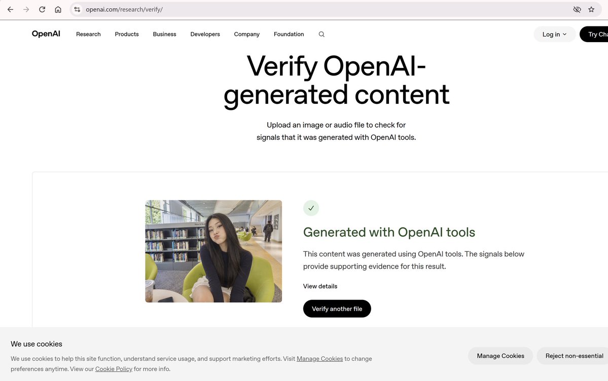
Task: Bookmark this page with the star icon
Action: pyautogui.click(x=591, y=9)
